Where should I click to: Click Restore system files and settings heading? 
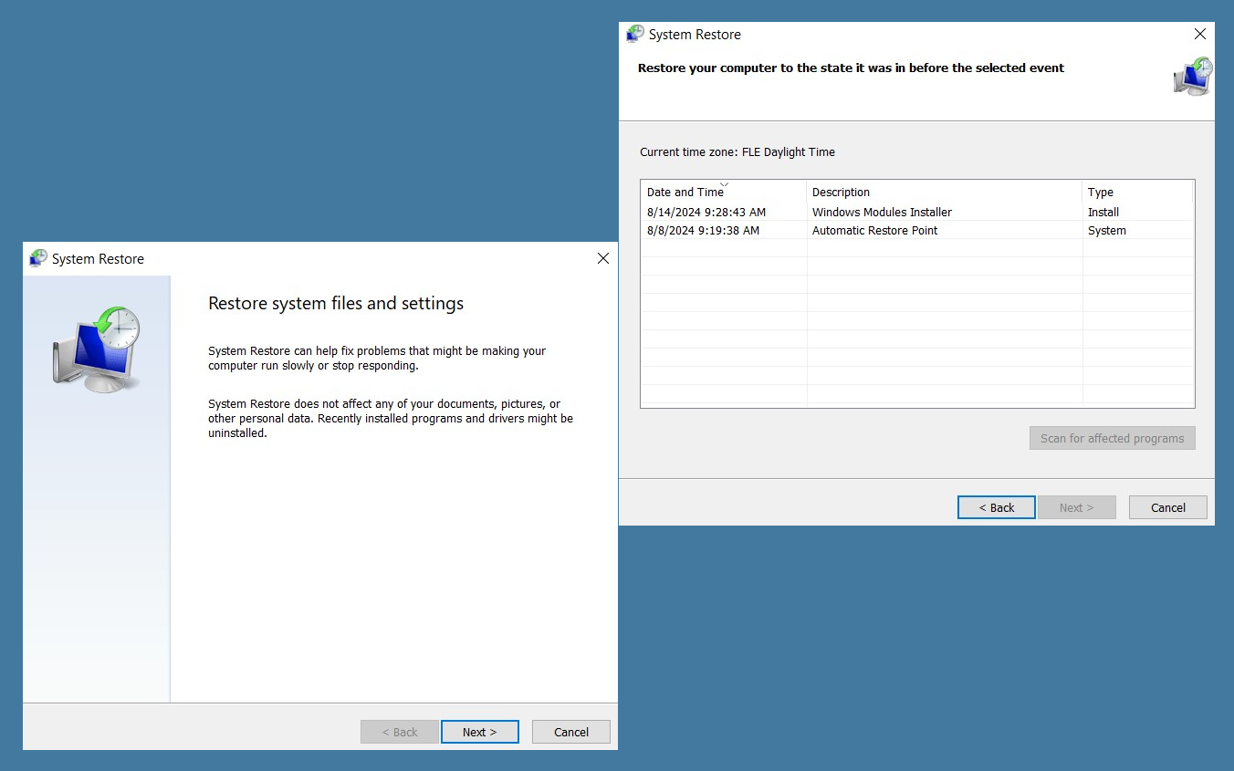click(336, 303)
